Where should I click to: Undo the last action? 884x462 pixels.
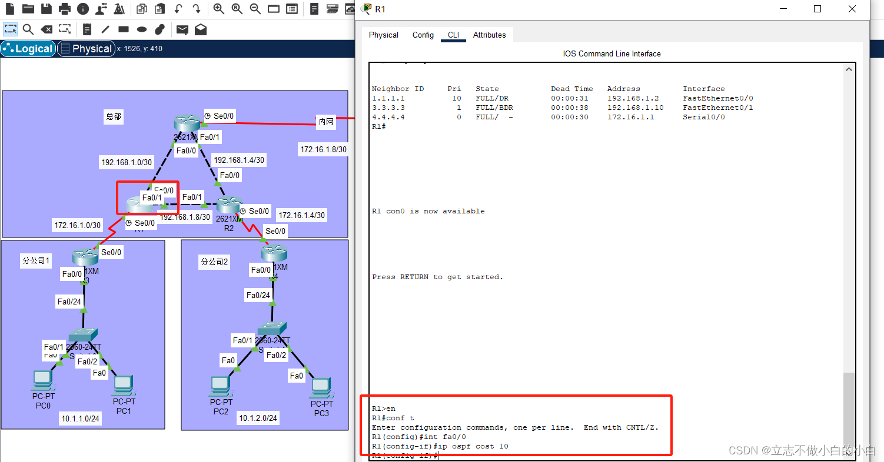pyautogui.click(x=178, y=9)
